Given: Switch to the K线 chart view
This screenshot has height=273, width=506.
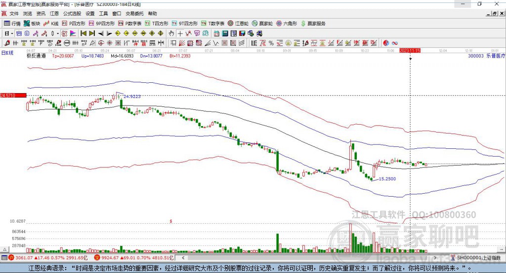Looking at the screenshot, I should pyautogui.click(x=51, y=24).
